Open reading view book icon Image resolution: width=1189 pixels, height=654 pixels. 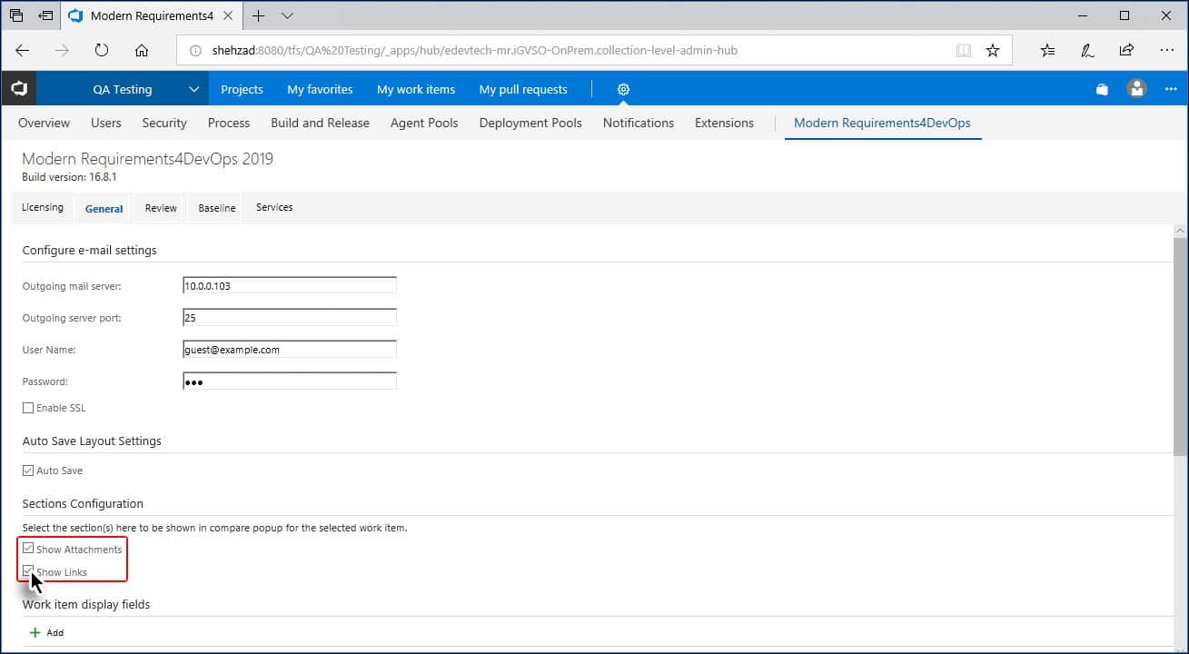[x=964, y=51]
